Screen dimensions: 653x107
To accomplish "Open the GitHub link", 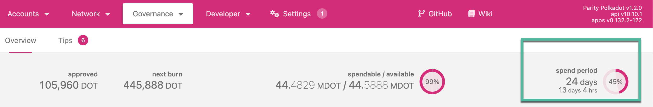I will 440,14.
